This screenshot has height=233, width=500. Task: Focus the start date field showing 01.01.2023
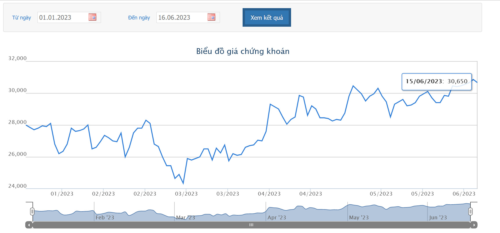[62, 17]
